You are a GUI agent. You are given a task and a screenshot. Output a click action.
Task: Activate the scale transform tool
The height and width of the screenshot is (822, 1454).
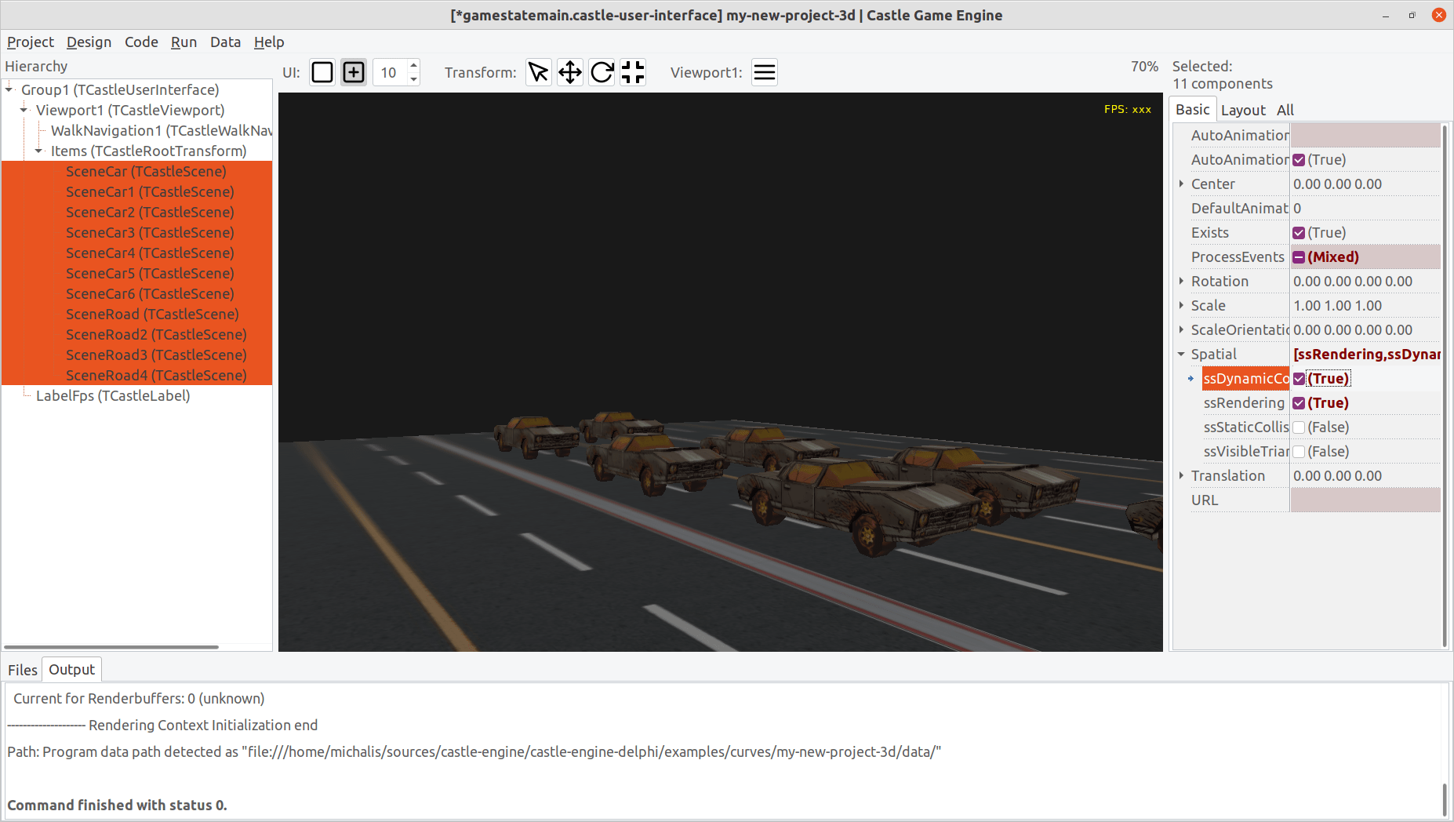(632, 72)
